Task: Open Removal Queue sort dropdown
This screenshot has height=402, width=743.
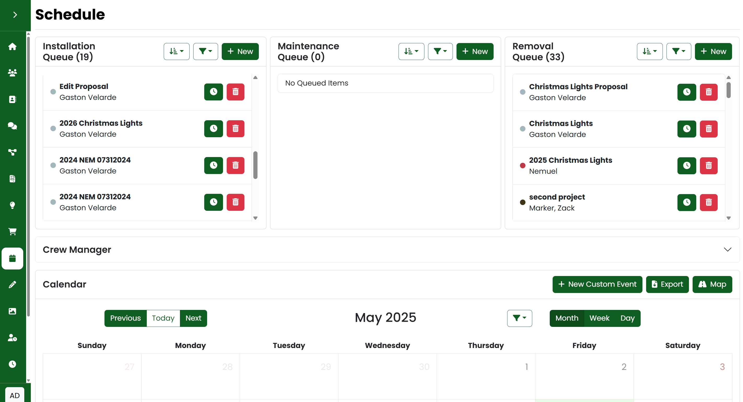Action: 650,51
